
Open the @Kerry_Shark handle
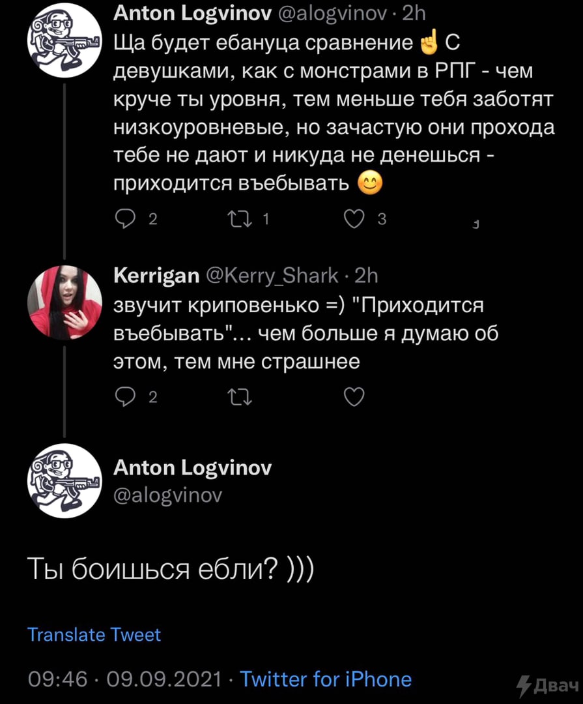click(x=272, y=276)
